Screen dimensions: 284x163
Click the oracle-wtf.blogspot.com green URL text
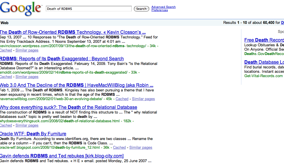coord(50,148)
